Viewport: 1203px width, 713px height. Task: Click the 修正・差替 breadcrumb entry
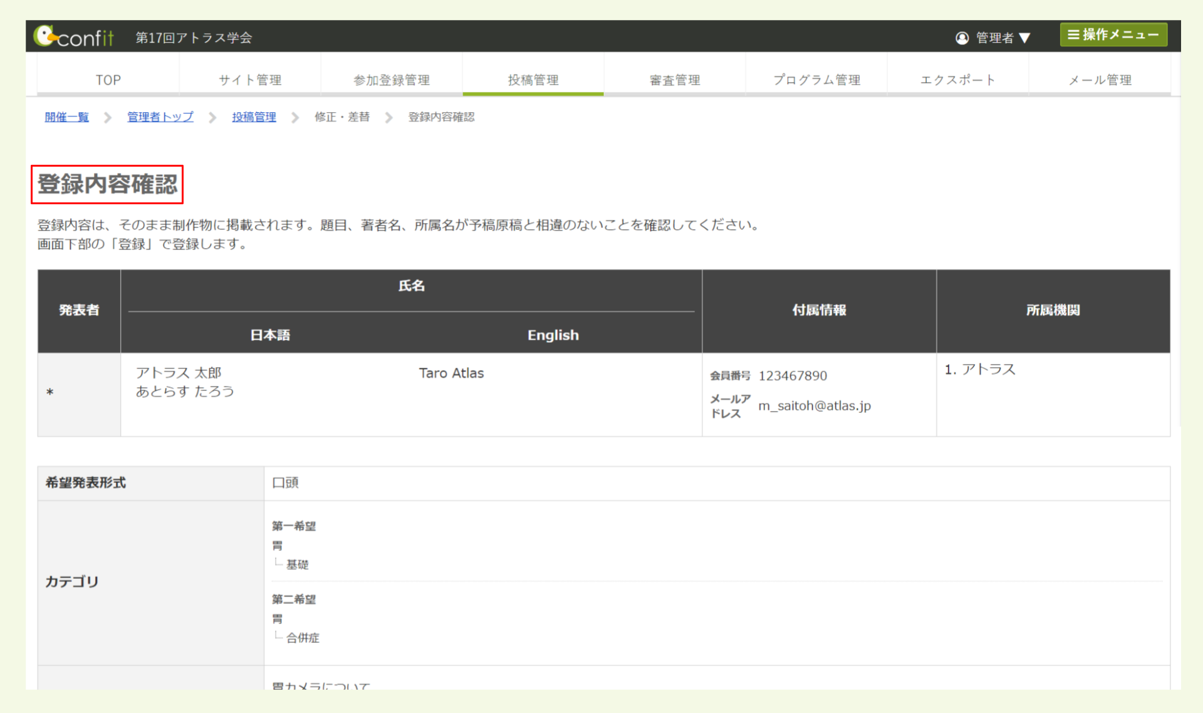pyautogui.click(x=342, y=117)
